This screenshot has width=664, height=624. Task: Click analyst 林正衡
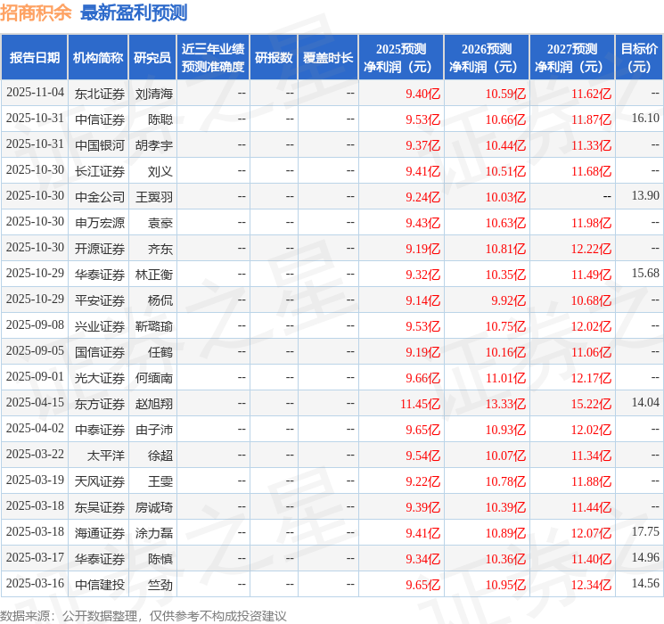154,275
